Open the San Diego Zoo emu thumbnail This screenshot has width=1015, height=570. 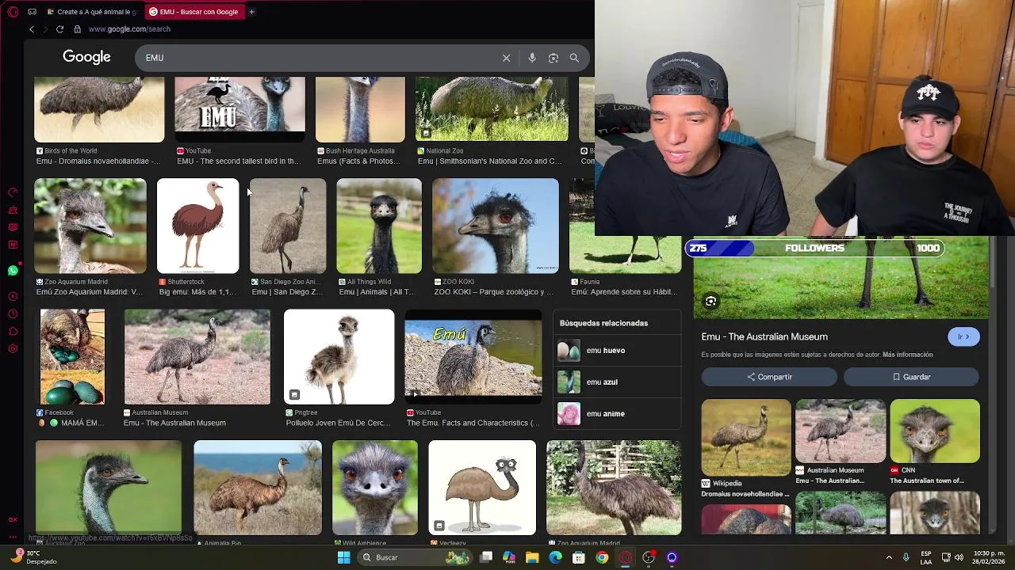tap(288, 226)
